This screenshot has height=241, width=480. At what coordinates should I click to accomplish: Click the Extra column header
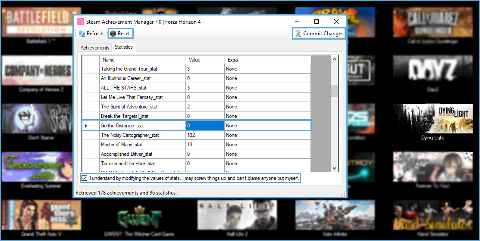coord(267,60)
